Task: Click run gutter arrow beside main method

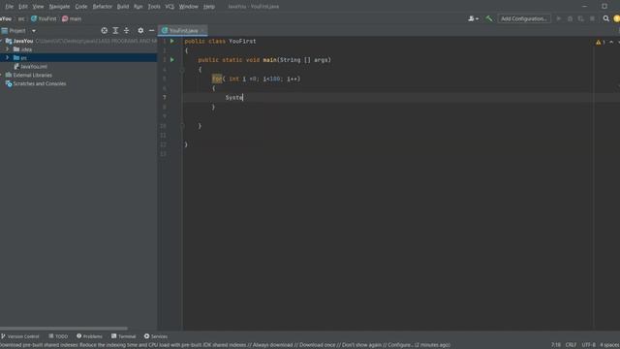Action: 172,60
